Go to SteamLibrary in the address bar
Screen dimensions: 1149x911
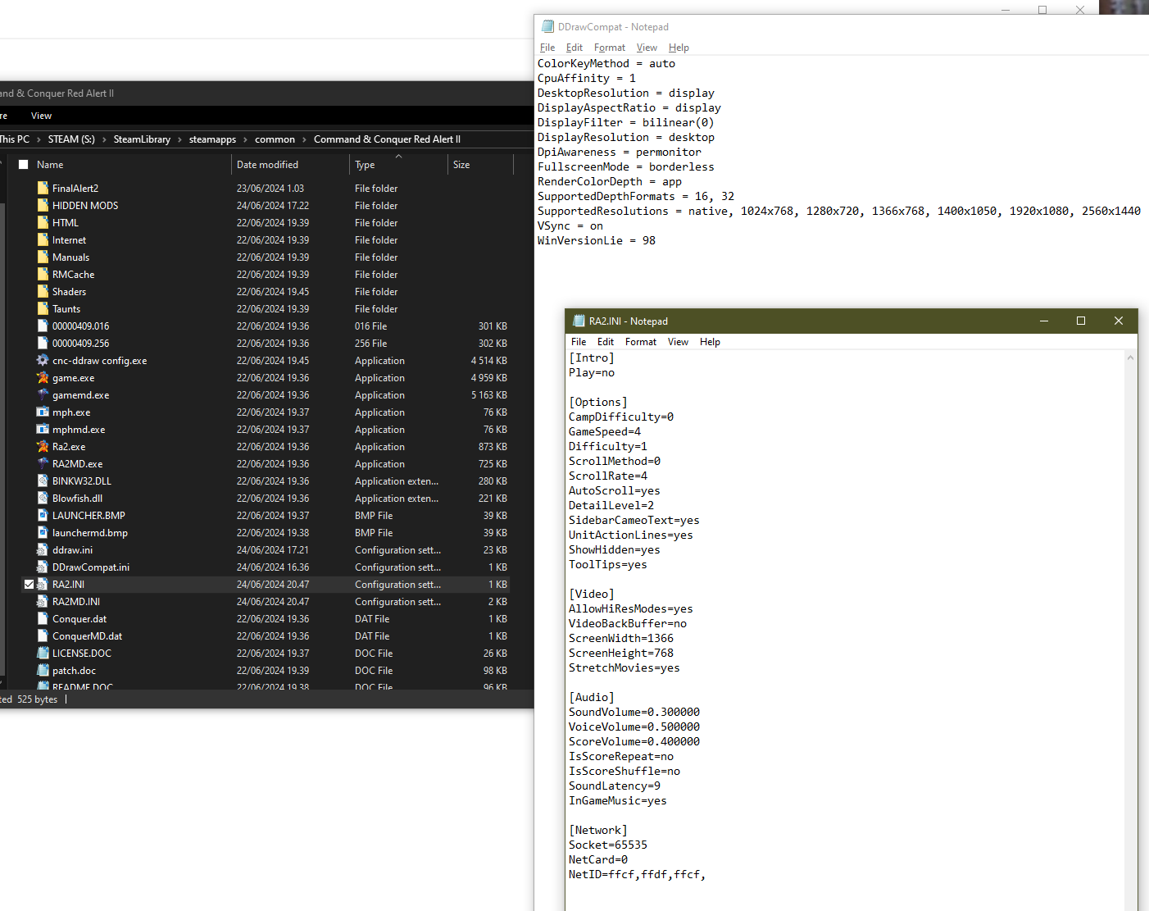(142, 139)
